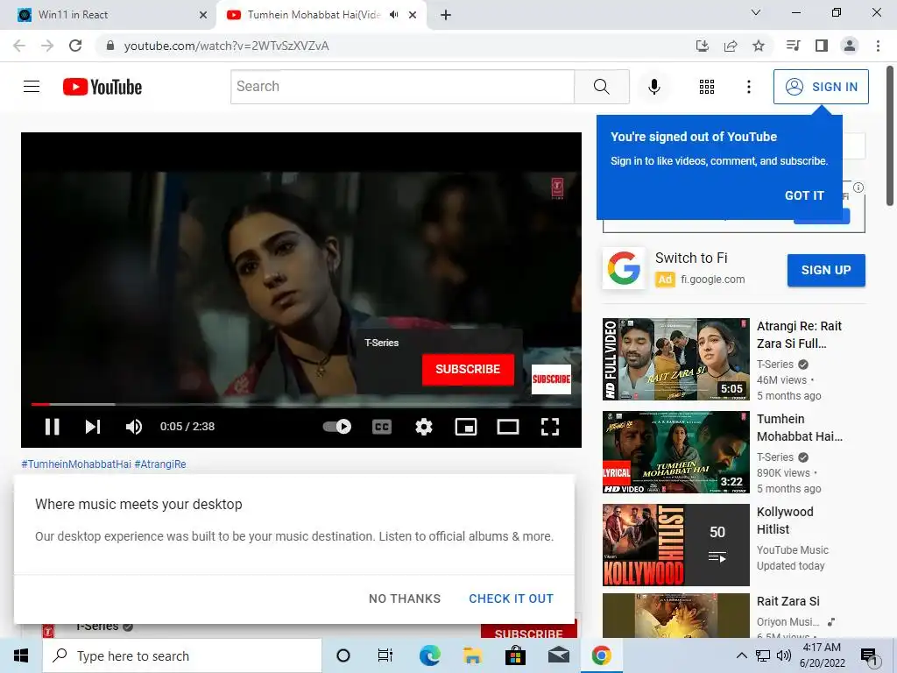Click the ad info icon

[858, 188]
